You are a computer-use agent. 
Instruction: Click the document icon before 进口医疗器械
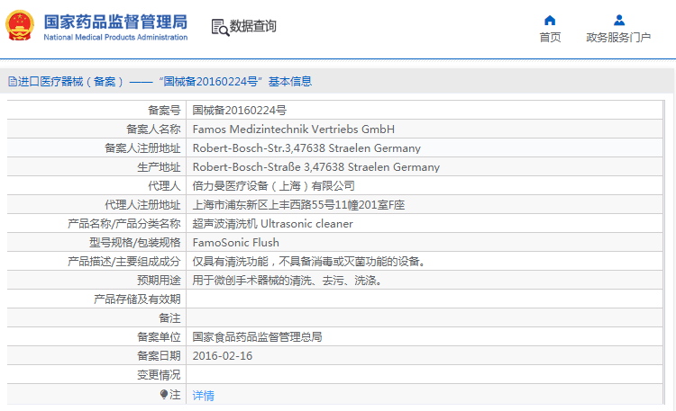(x=12, y=81)
